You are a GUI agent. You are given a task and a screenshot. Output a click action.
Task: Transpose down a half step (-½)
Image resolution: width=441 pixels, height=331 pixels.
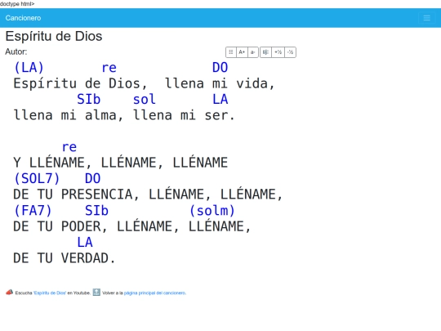click(290, 52)
